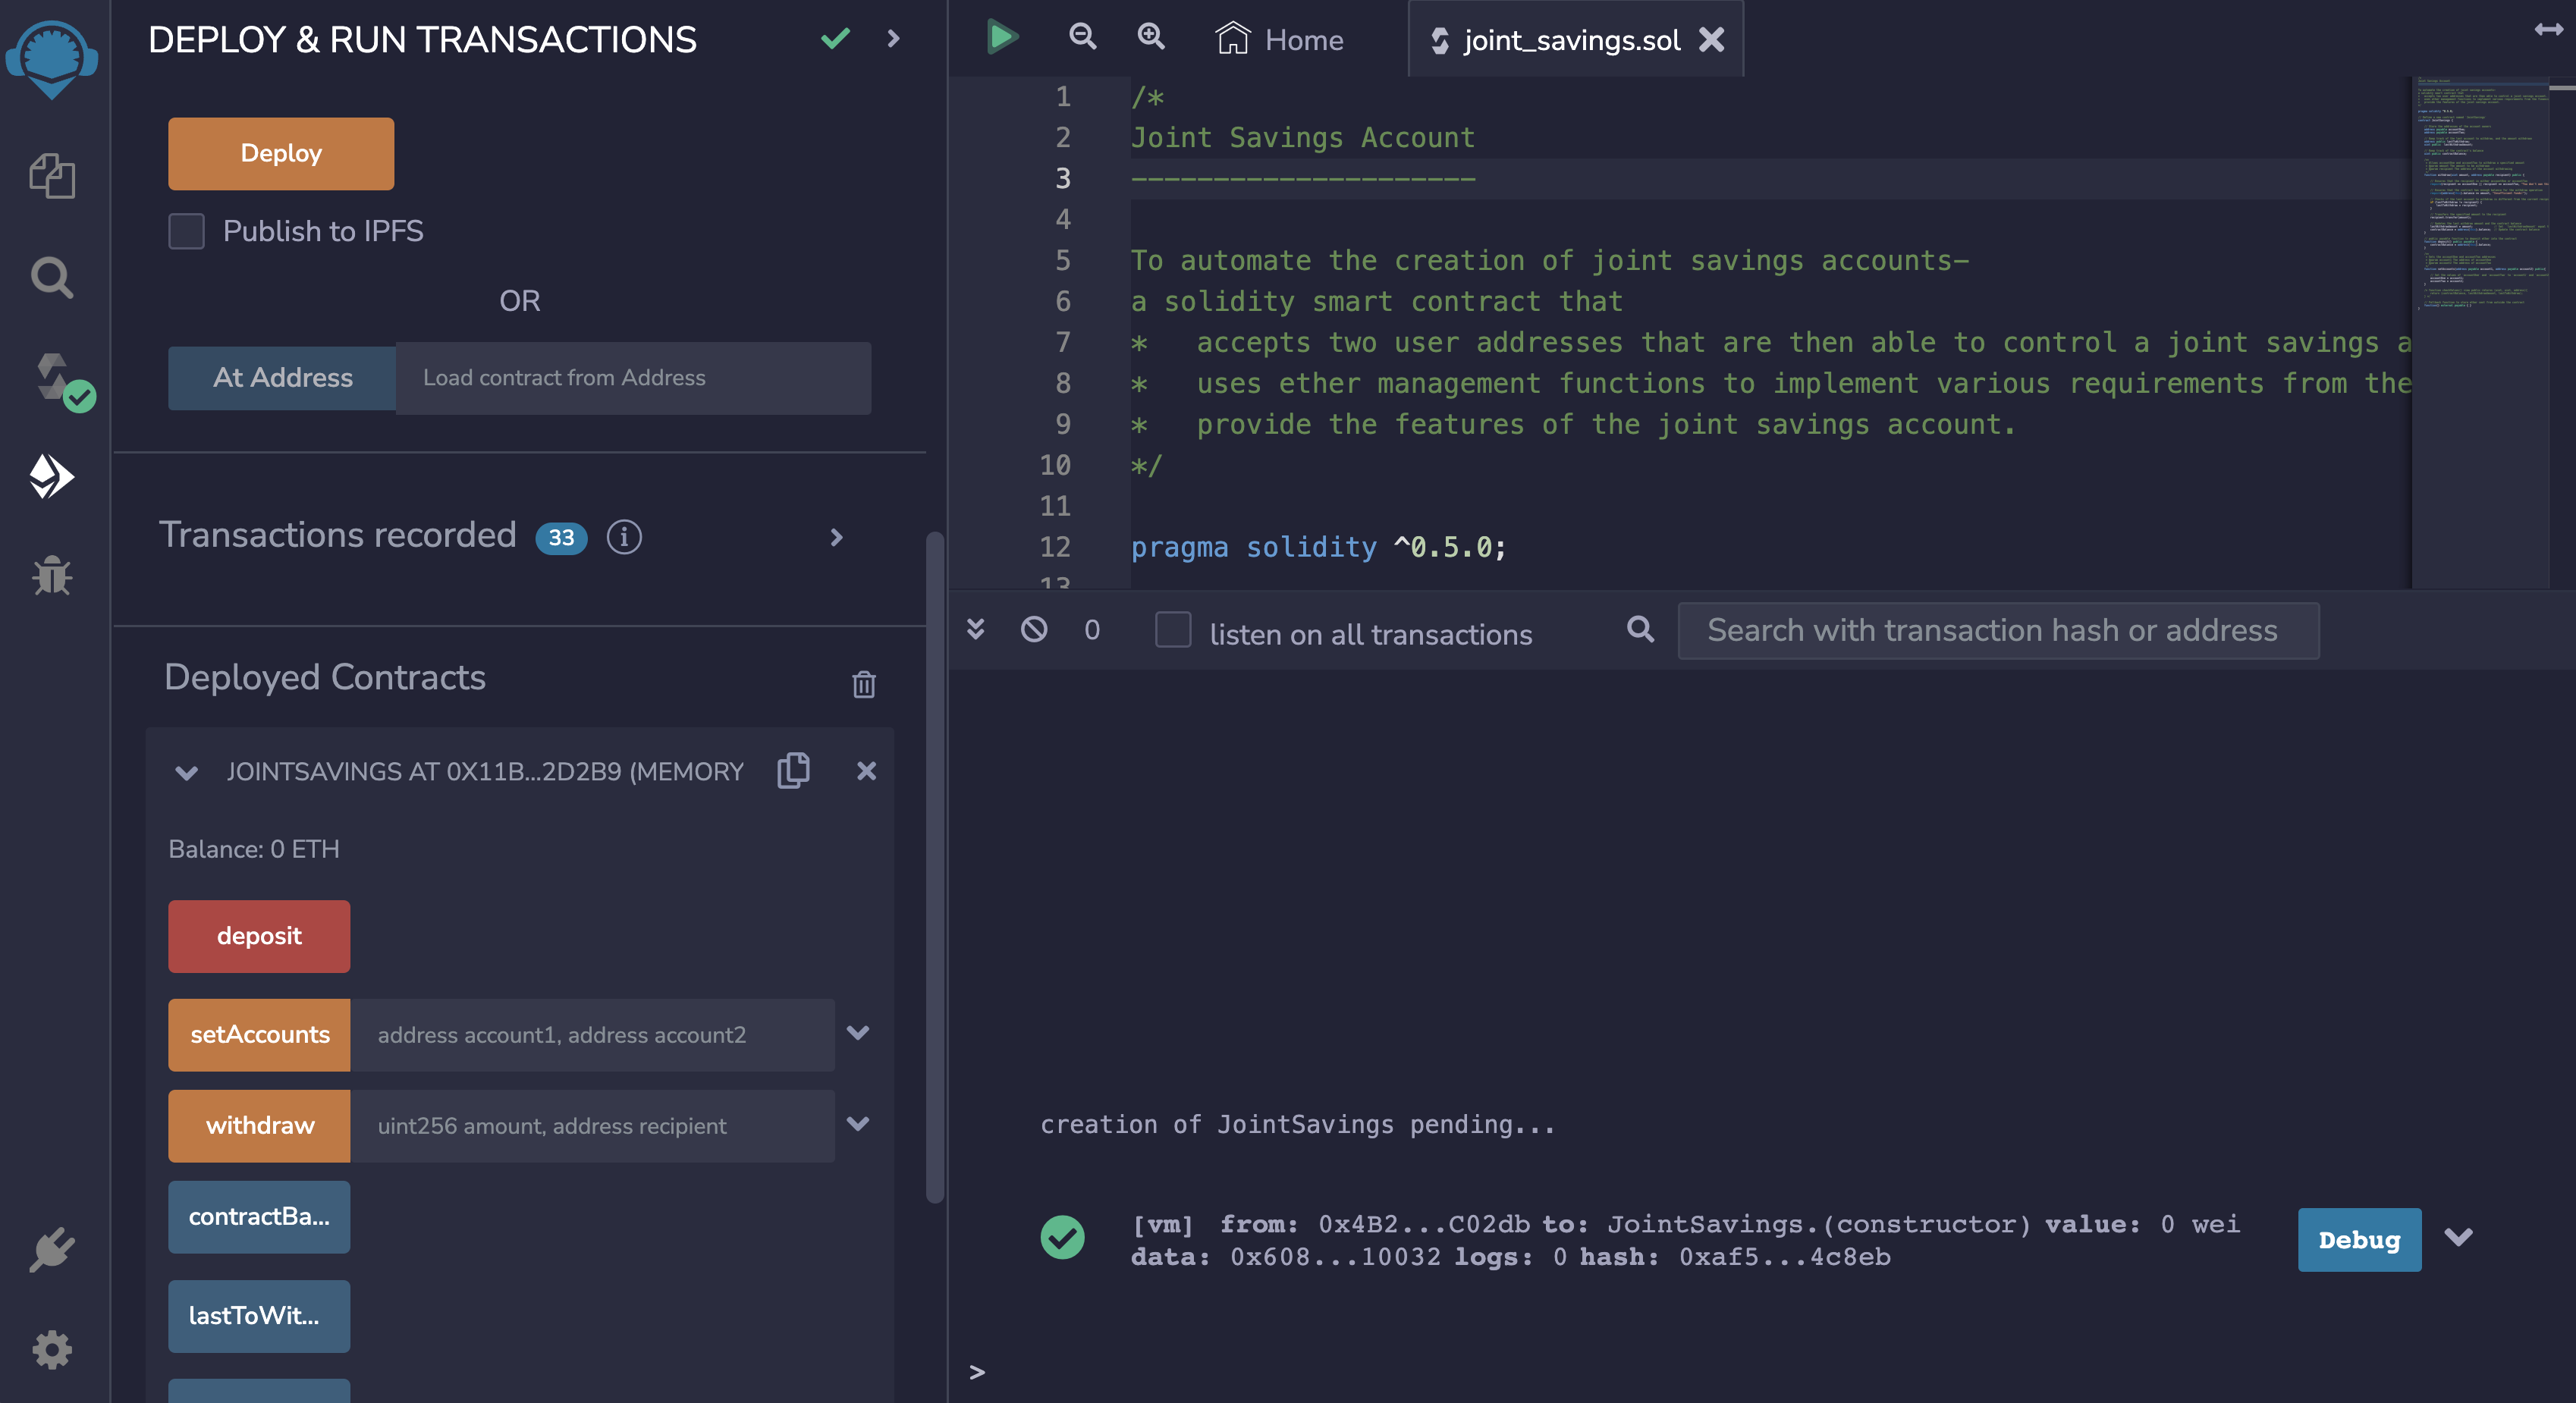Copy the JointSavings contract address
This screenshot has height=1403, width=2576.
pyautogui.click(x=793, y=770)
